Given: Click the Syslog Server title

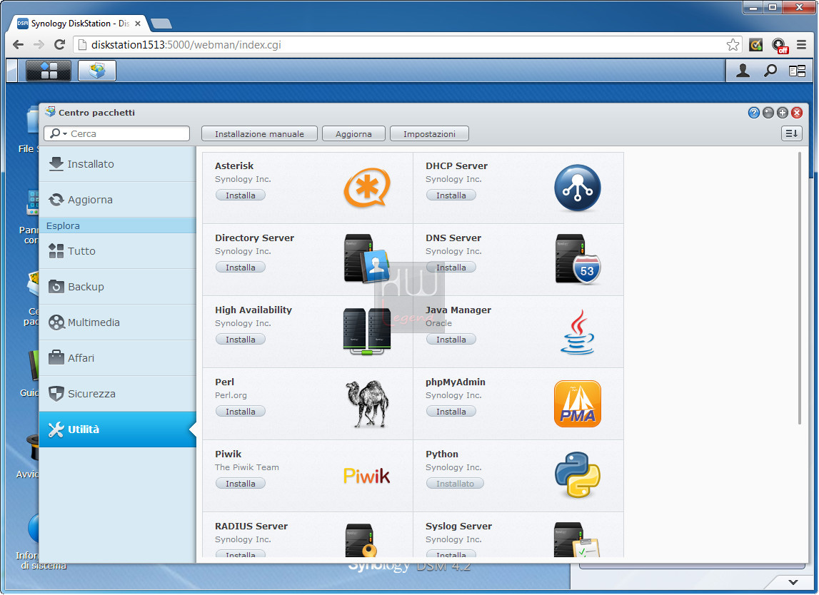Looking at the screenshot, I should (x=458, y=526).
